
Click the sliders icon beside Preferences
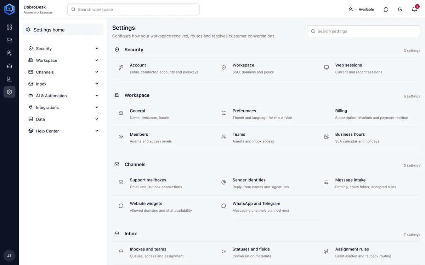coord(224,113)
